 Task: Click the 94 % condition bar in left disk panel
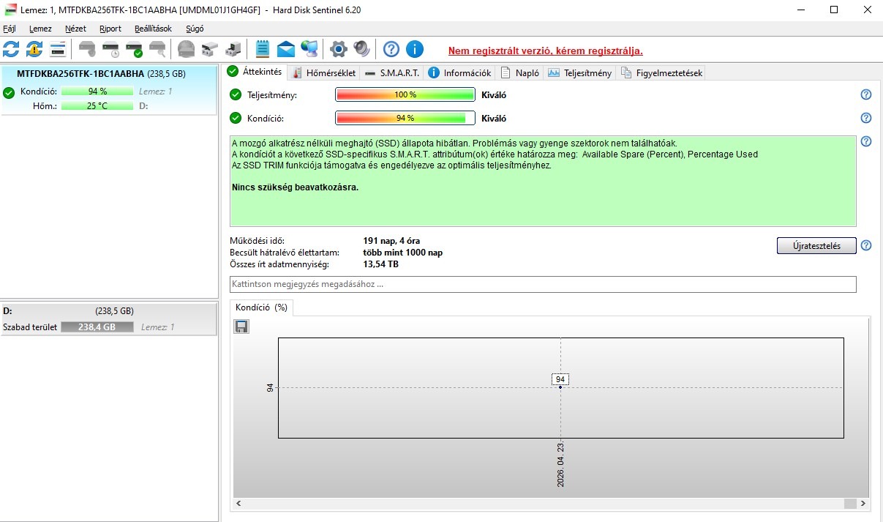click(x=97, y=92)
